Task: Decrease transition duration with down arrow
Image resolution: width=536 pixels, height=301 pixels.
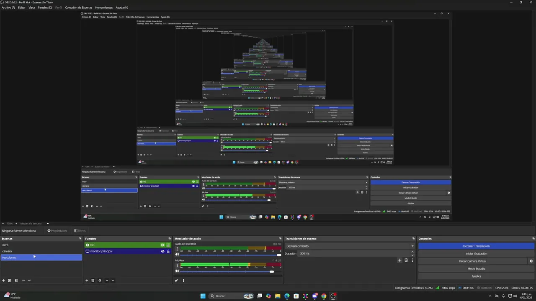Action: [412, 255]
